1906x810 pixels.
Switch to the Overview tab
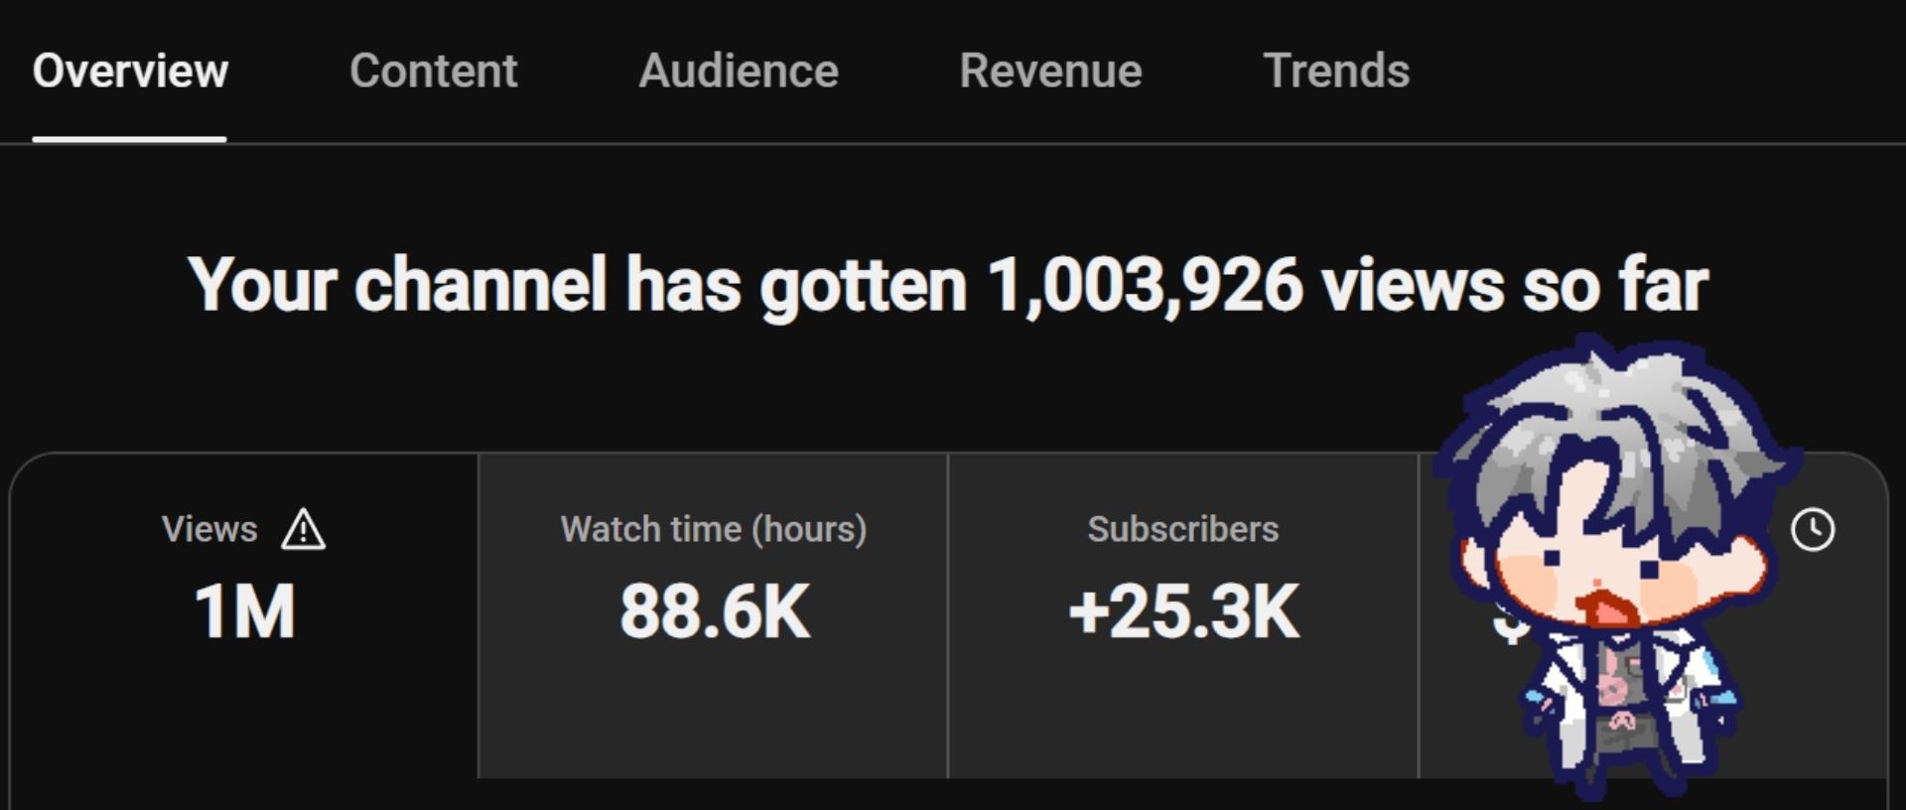click(x=130, y=70)
